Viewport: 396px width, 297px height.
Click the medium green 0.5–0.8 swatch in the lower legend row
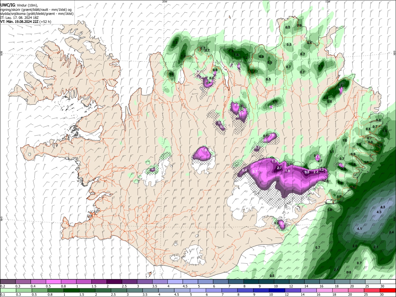[40, 290]
